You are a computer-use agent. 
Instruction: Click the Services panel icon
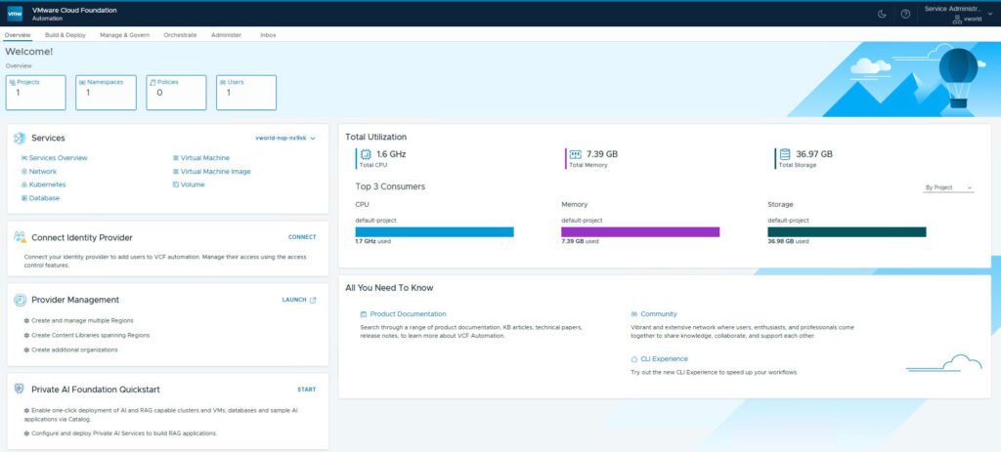click(x=20, y=139)
